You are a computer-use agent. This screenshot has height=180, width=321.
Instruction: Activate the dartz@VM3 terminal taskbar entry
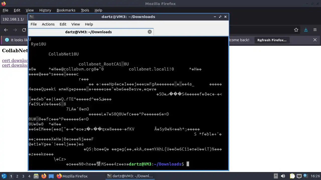pyautogui.click(x=130, y=176)
